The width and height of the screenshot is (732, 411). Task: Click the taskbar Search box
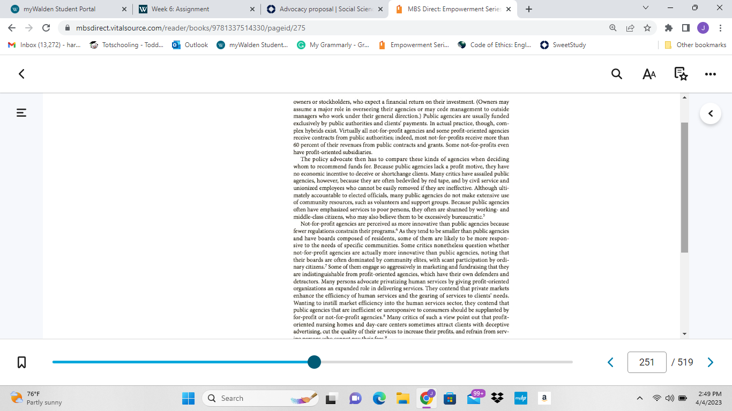point(260,398)
